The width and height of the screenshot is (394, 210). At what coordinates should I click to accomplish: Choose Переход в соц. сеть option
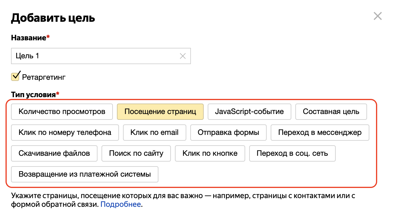292,153
